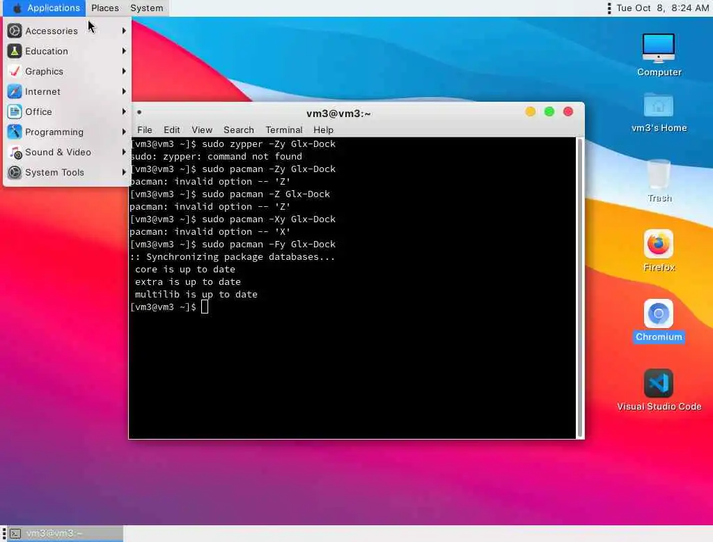Image resolution: width=713 pixels, height=542 pixels.
Task: Launch Visual Studio Code from desktop
Action: pyautogui.click(x=659, y=383)
